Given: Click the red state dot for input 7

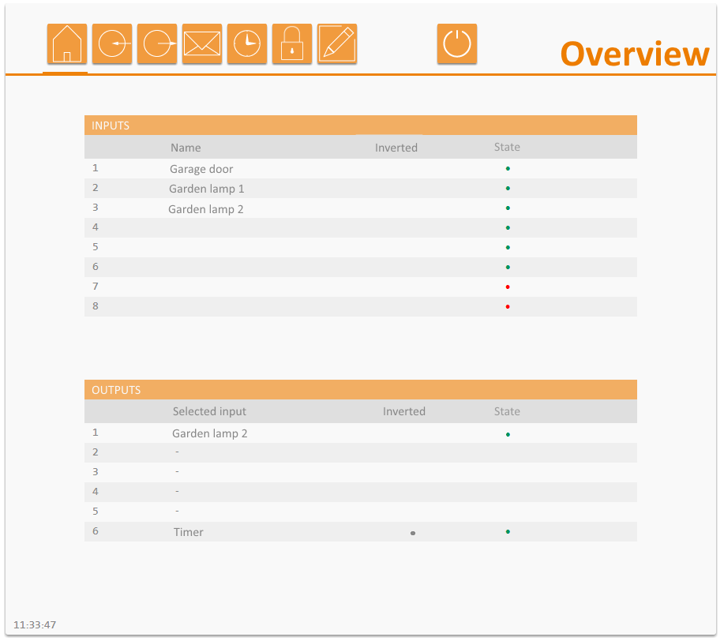Looking at the screenshot, I should (x=508, y=287).
